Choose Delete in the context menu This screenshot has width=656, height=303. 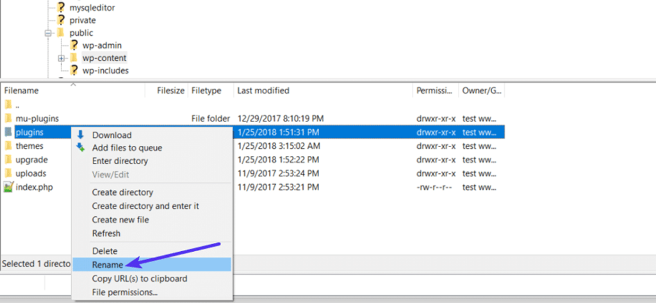click(104, 251)
